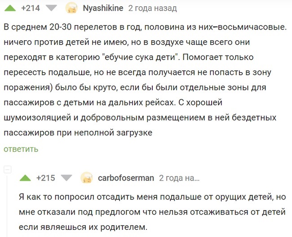Click the +215 rating counter
This screenshot has height=237, width=292.
pyautogui.click(x=46, y=178)
